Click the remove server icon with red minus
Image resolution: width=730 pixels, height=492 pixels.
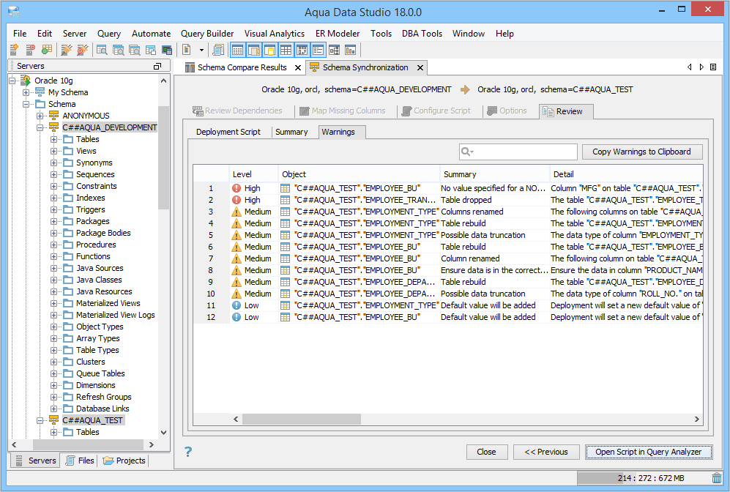[30, 50]
